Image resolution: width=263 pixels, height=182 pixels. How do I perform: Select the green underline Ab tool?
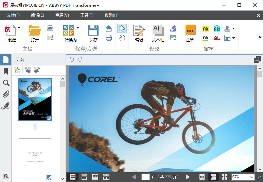pos(206,38)
